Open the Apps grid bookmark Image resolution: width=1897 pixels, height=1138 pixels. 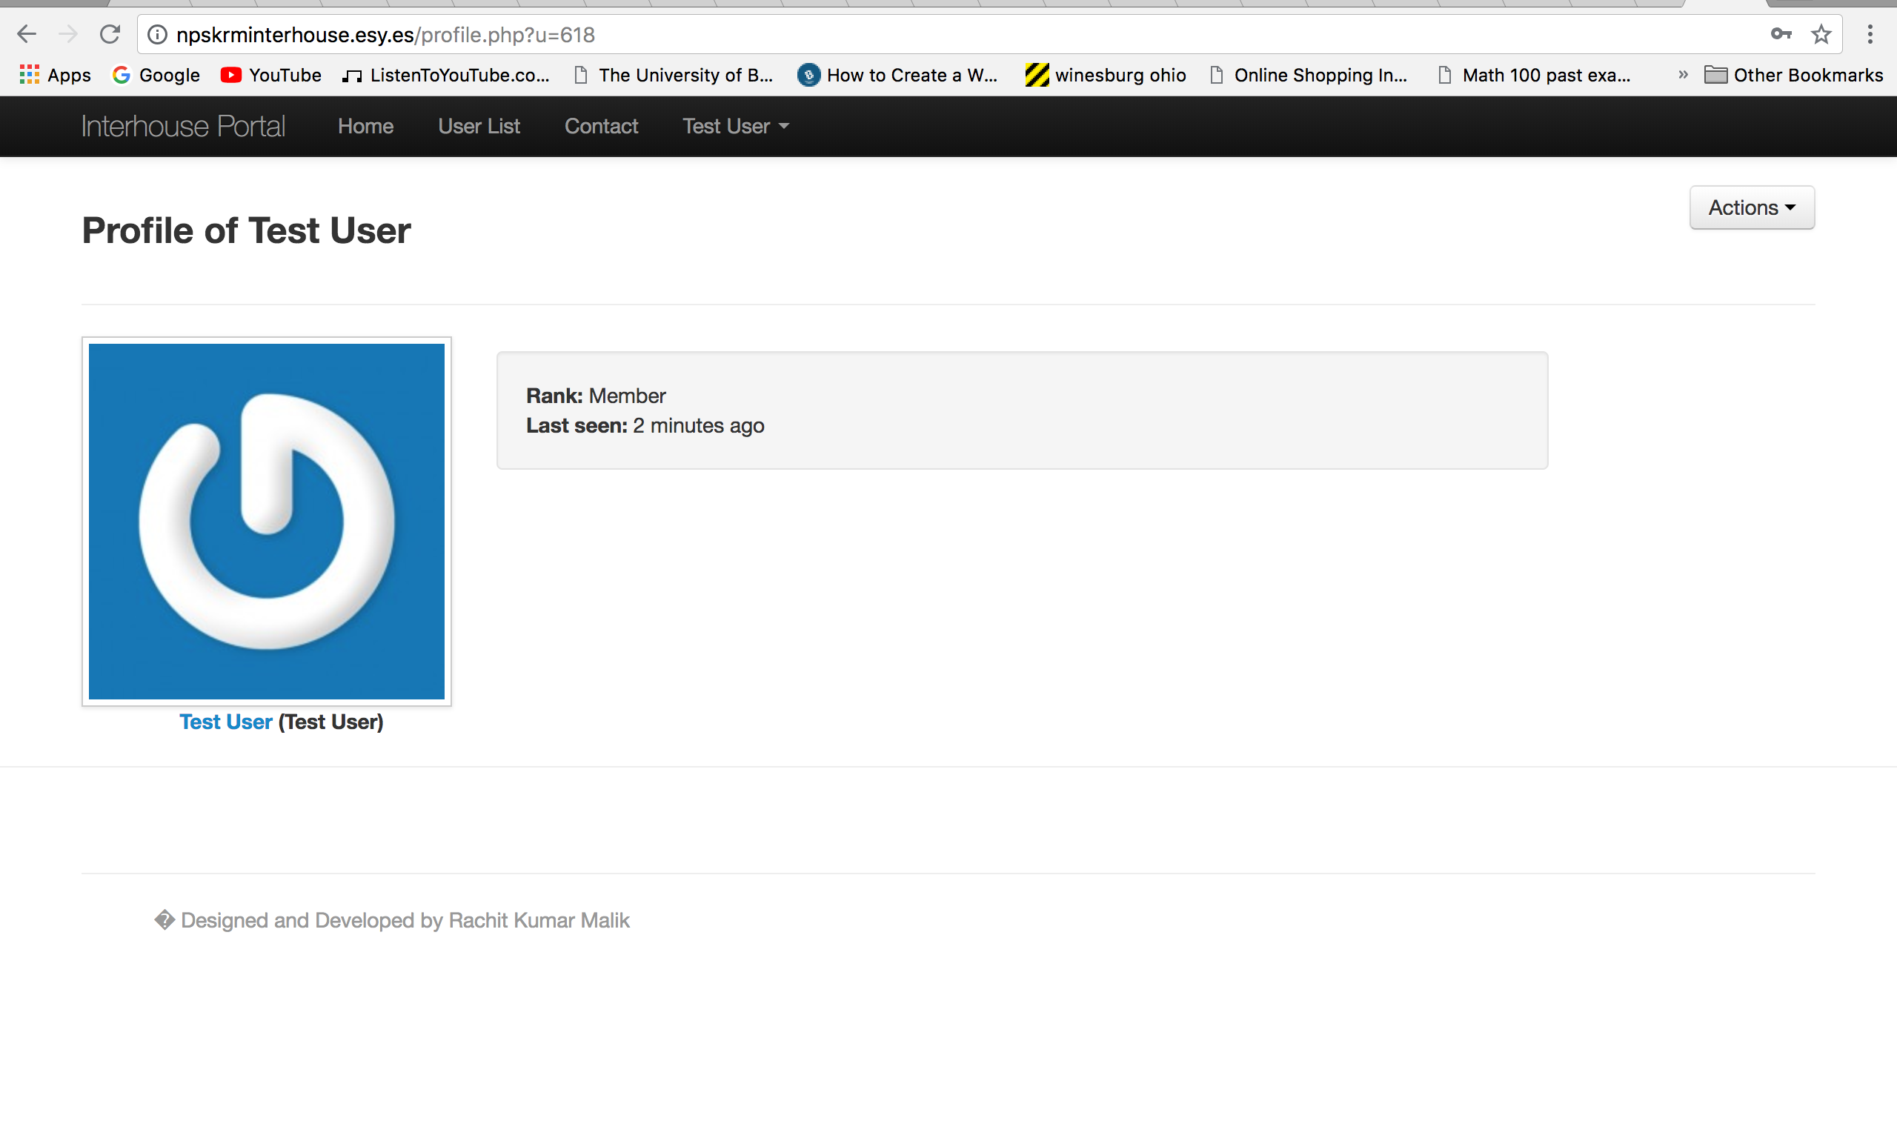[x=54, y=75]
